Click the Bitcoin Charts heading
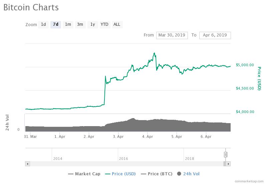This screenshot has height=184, width=267. tap(31, 7)
